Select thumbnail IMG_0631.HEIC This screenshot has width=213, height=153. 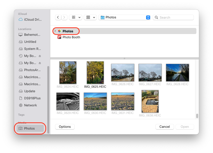(123, 101)
